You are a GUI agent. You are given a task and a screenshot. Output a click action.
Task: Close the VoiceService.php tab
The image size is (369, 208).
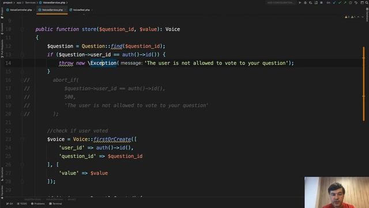coord(65,10)
